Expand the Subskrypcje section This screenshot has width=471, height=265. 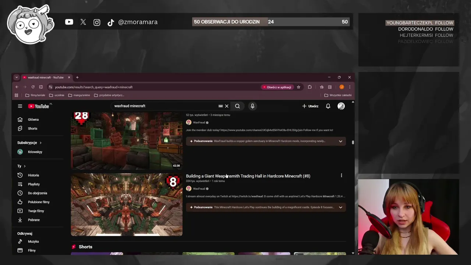[x=29, y=143]
